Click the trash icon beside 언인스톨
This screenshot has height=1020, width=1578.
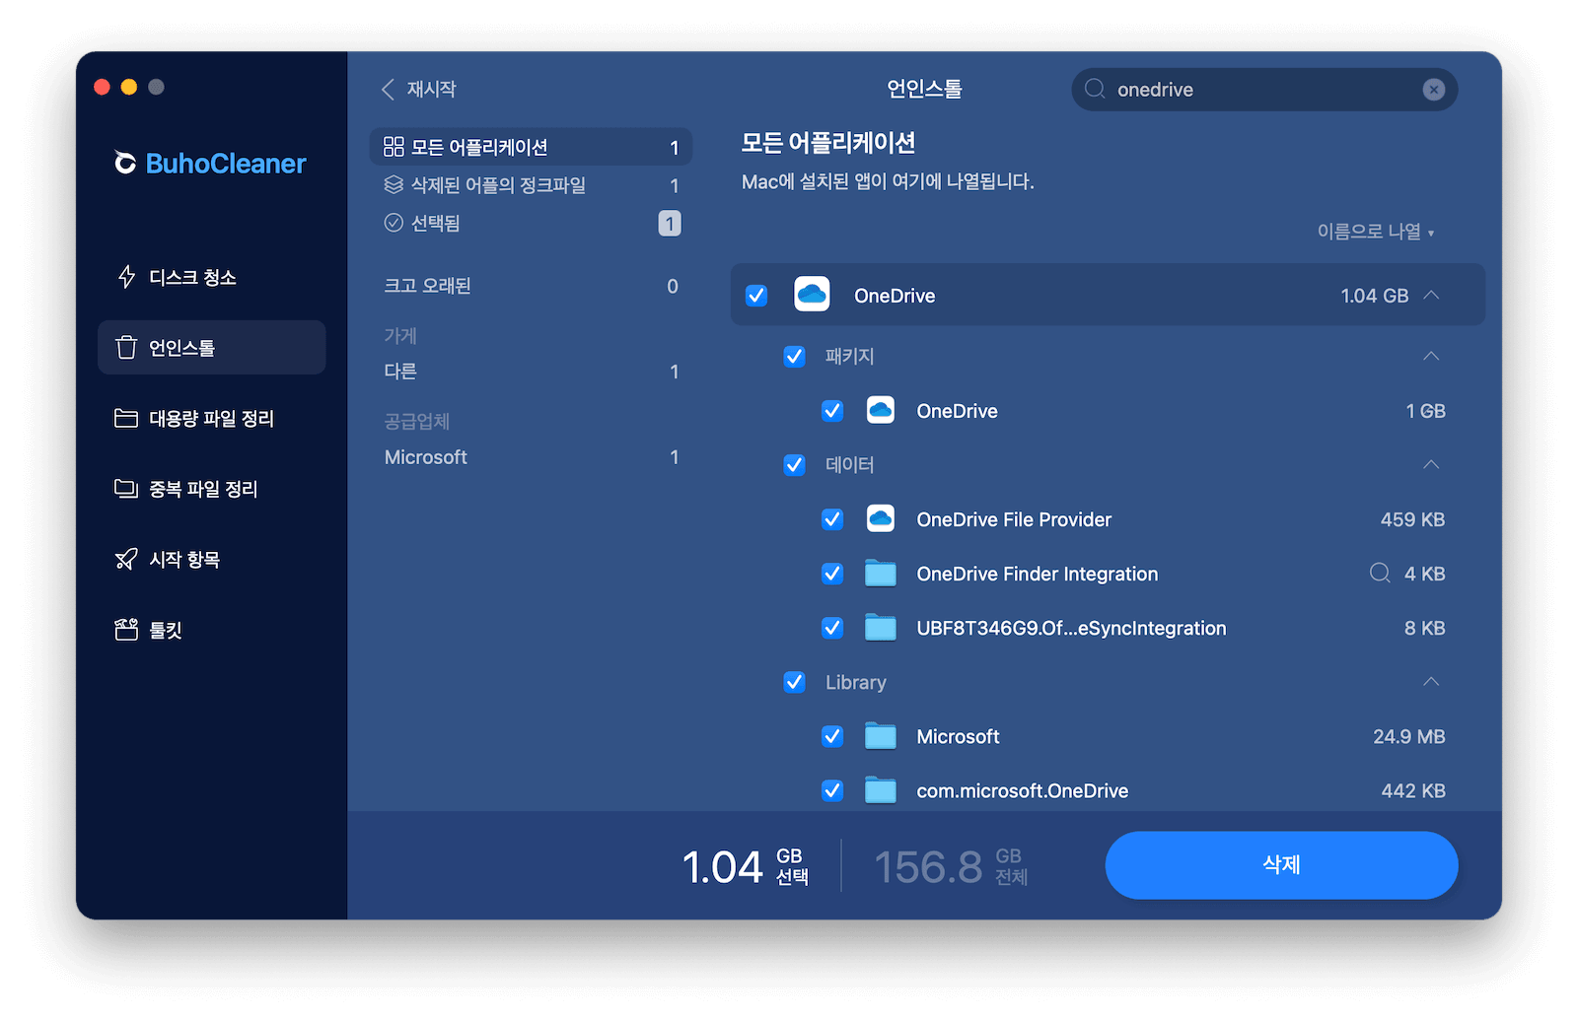pyautogui.click(x=126, y=348)
